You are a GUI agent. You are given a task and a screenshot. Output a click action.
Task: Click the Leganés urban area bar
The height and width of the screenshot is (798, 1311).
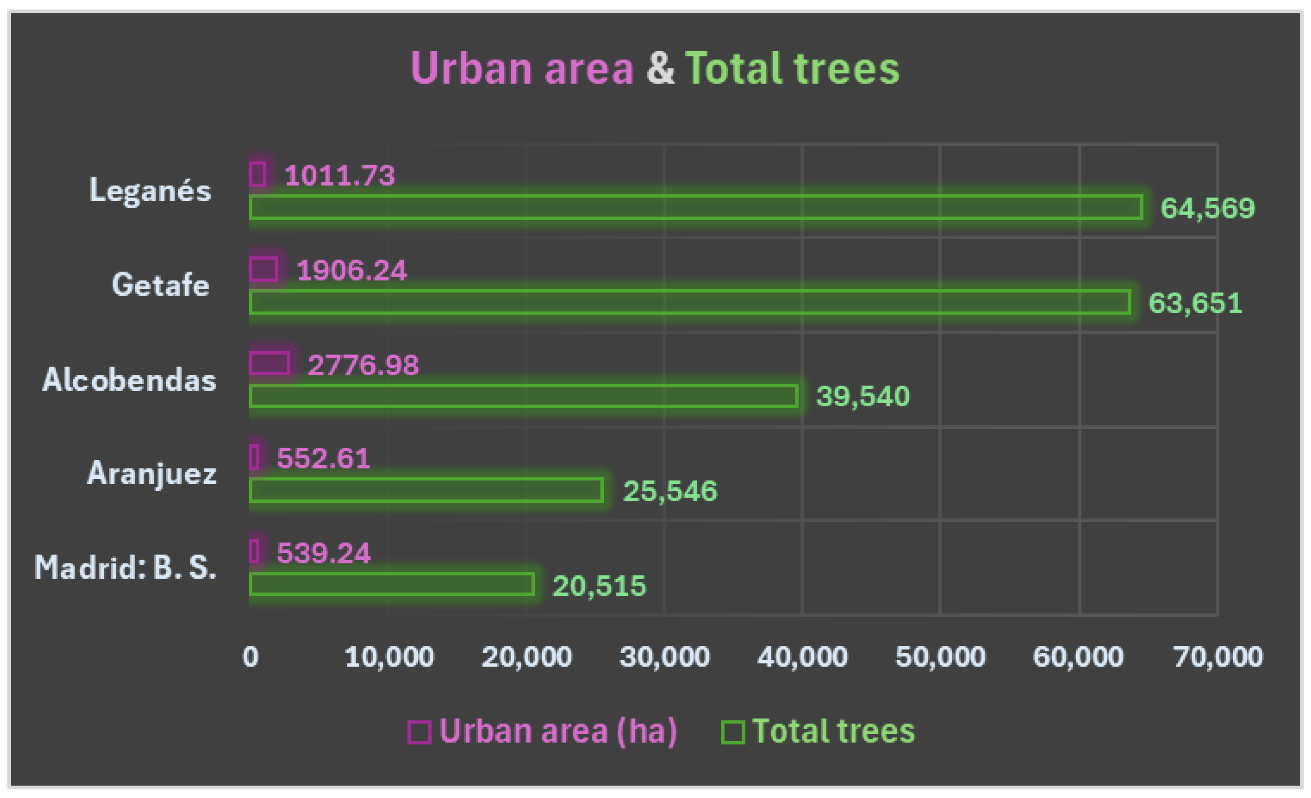(x=258, y=175)
